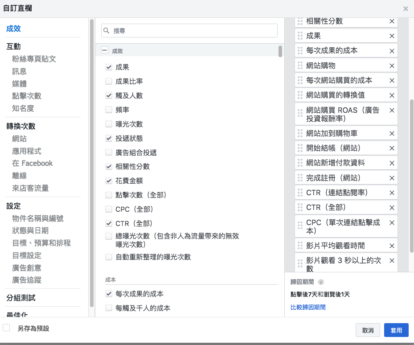Remove 成果 column from selected list
The image size is (414, 345).
tap(392, 36)
